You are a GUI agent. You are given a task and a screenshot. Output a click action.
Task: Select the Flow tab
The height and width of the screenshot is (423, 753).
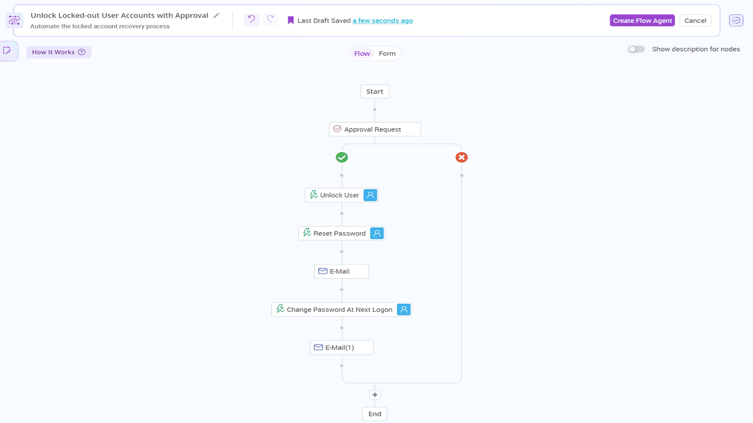tap(361, 53)
